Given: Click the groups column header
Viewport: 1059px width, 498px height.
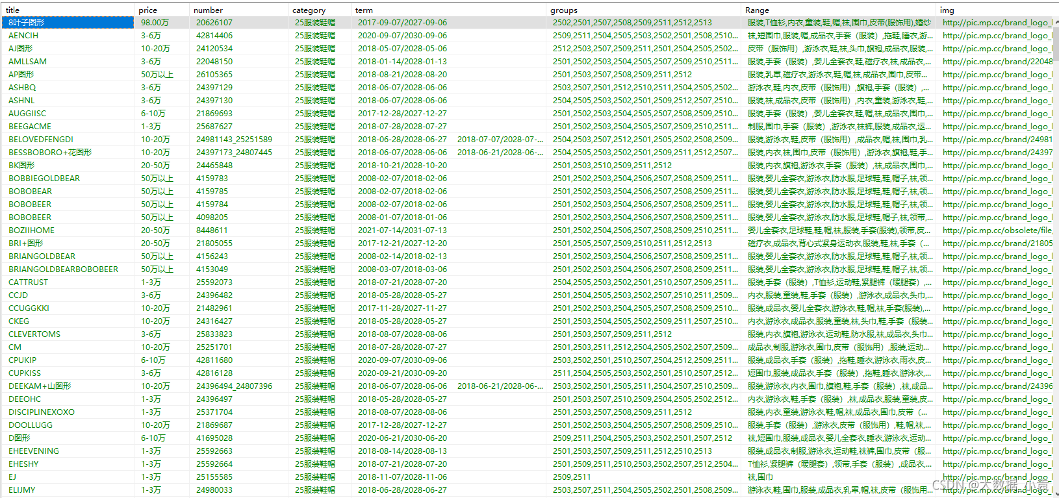Looking at the screenshot, I should 643,10.
